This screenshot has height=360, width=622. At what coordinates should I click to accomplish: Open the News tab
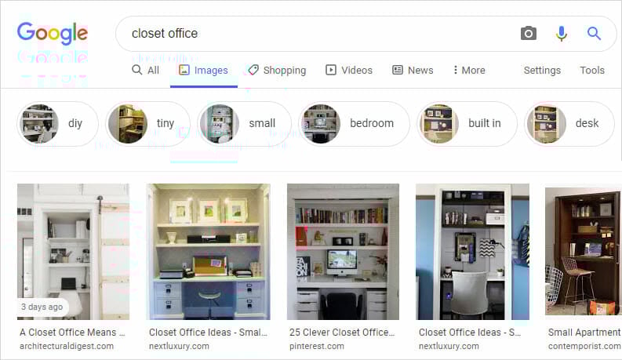point(413,70)
